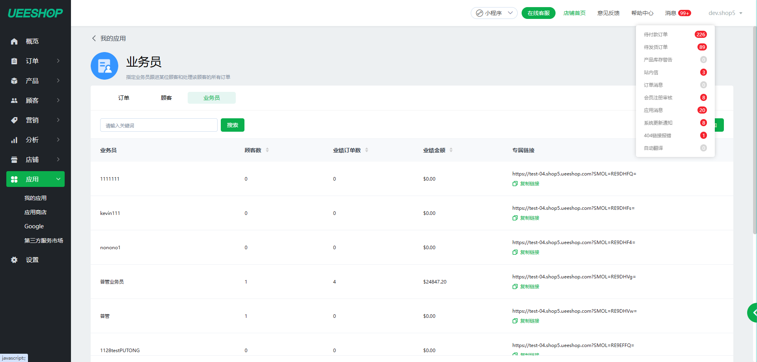Open 应用商店 in sidebar submenu
The height and width of the screenshot is (362, 757).
(x=35, y=212)
